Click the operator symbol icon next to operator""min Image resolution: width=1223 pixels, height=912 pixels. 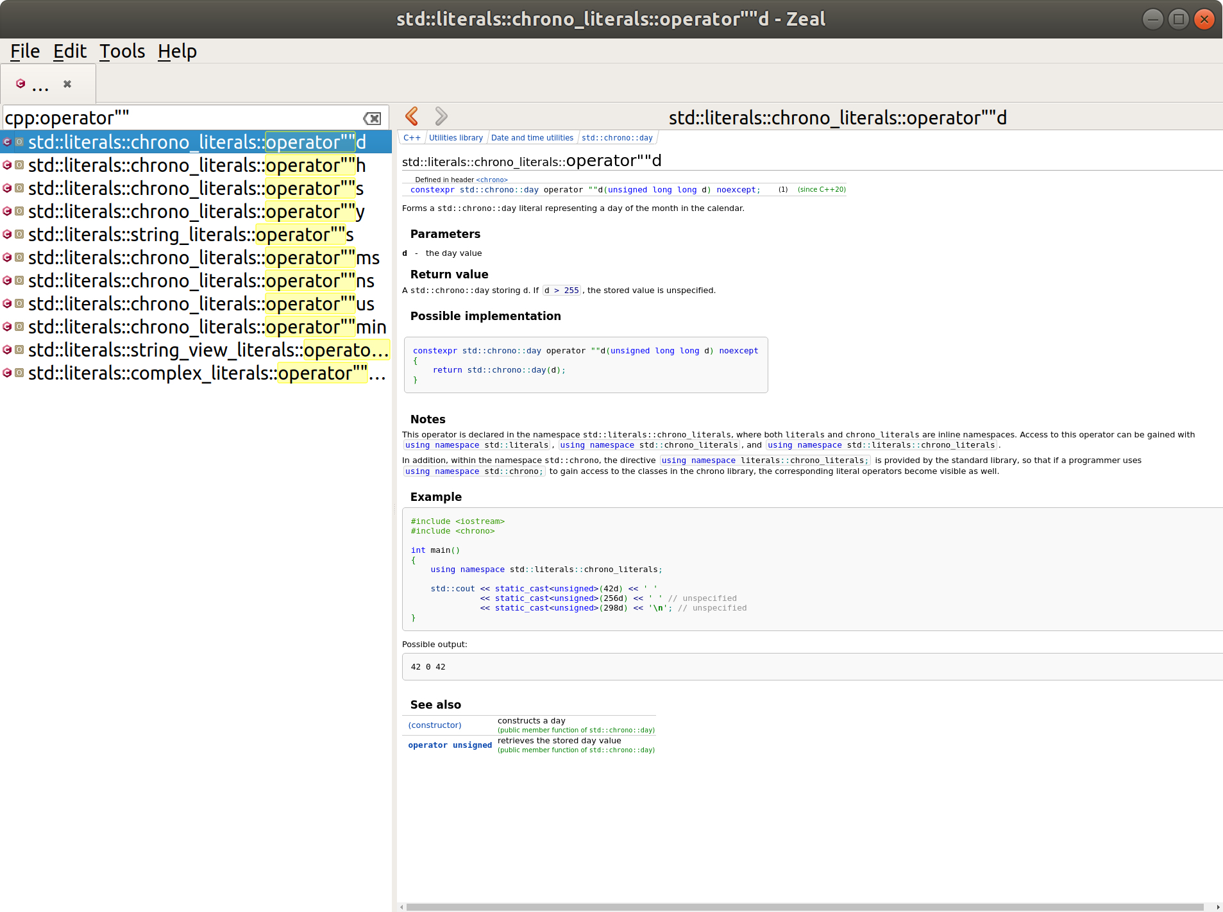(x=19, y=326)
